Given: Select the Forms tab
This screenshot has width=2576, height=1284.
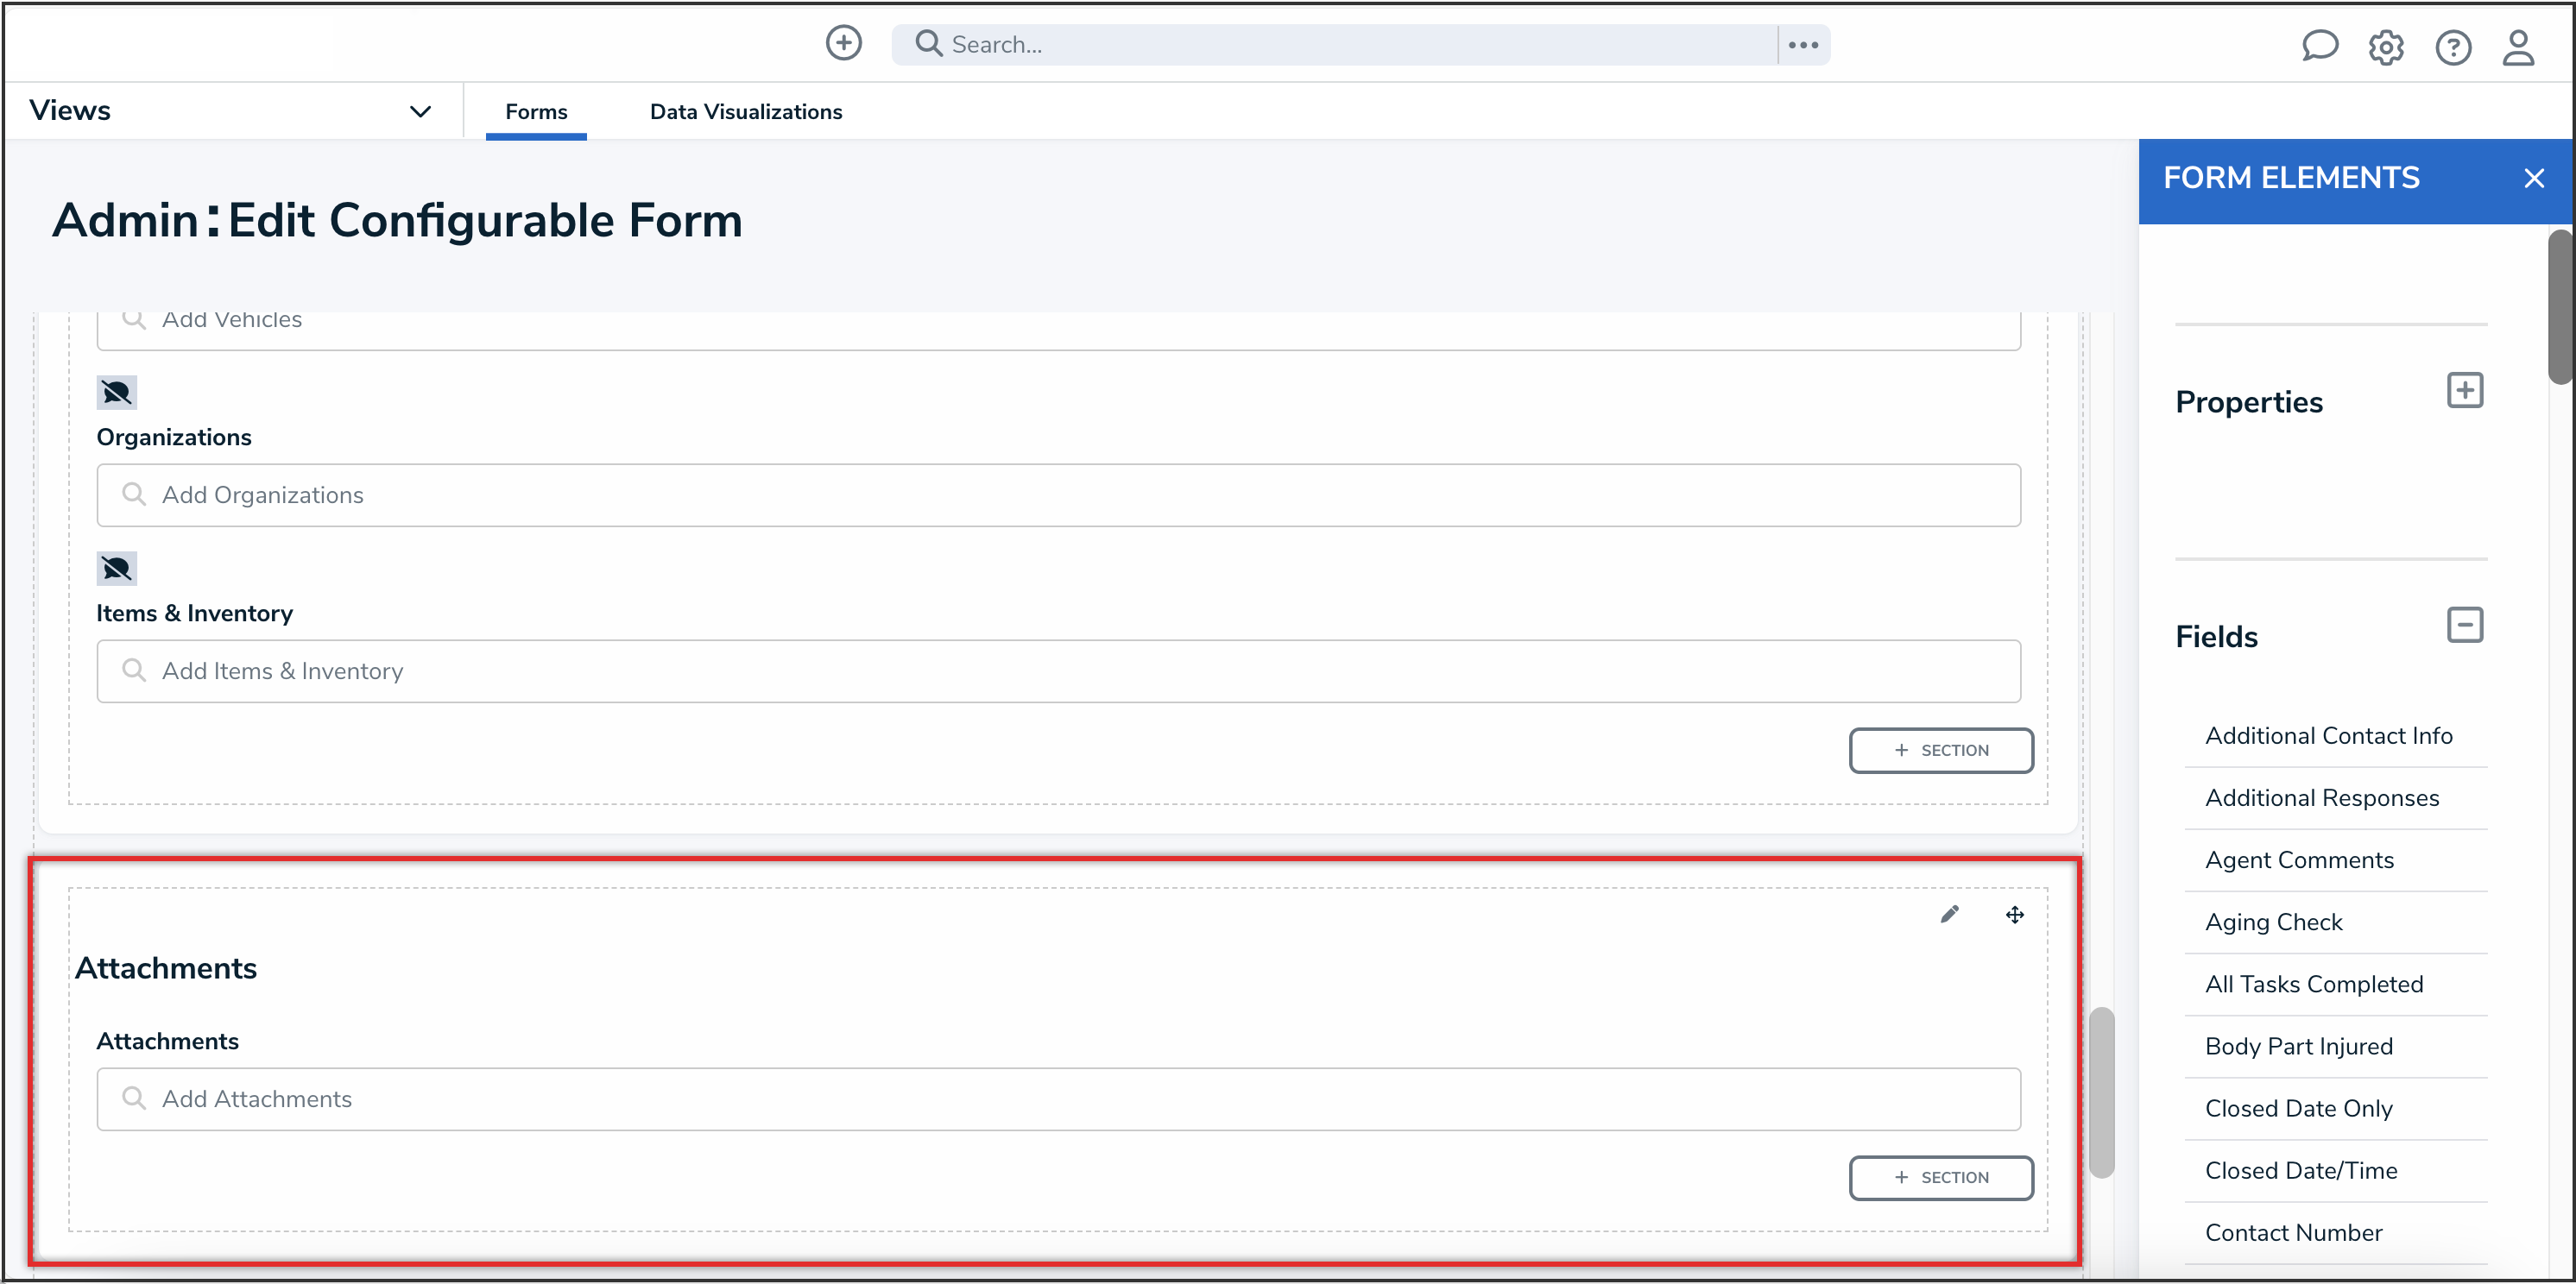Looking at the screenshot, I should coord(535,112).
